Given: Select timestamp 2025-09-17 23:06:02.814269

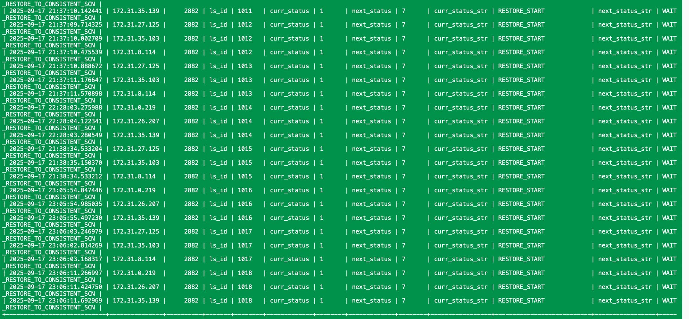Looking at the screenshot, I should point(56,245).
